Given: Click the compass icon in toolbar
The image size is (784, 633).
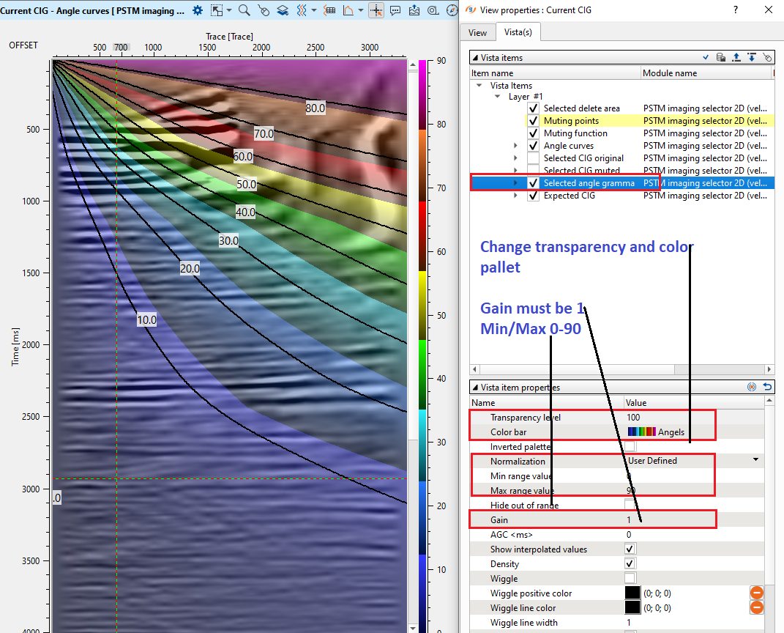Looking at the screenshot, I should [x=452, y=10].
